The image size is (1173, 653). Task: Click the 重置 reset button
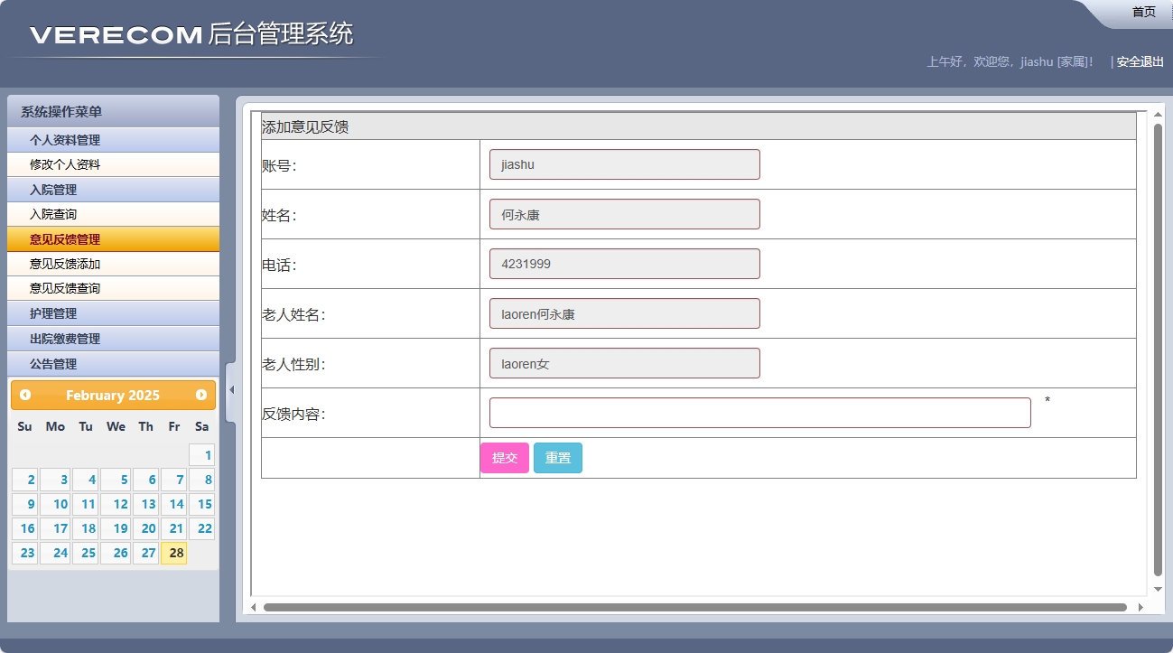(557, 457)
